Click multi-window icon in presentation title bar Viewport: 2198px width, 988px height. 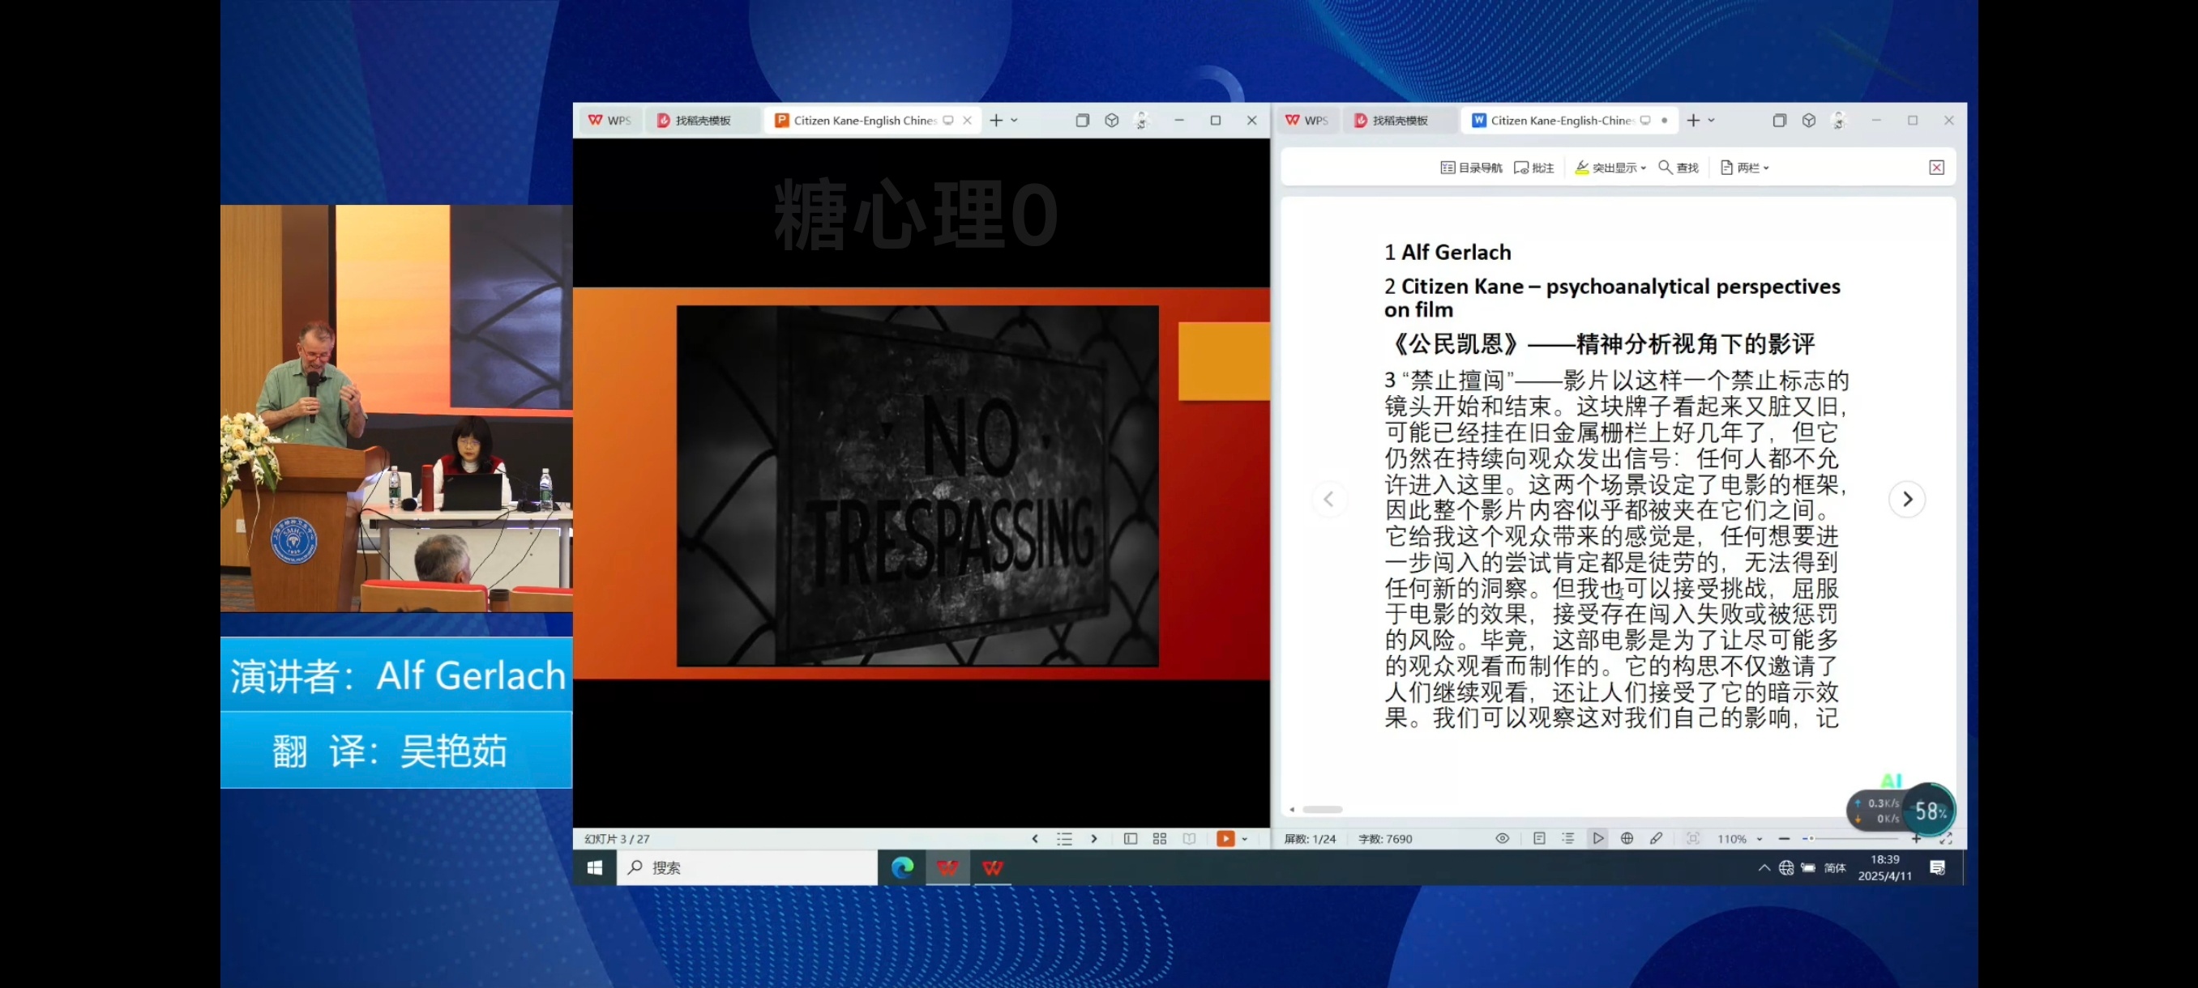click(1082, 121)
